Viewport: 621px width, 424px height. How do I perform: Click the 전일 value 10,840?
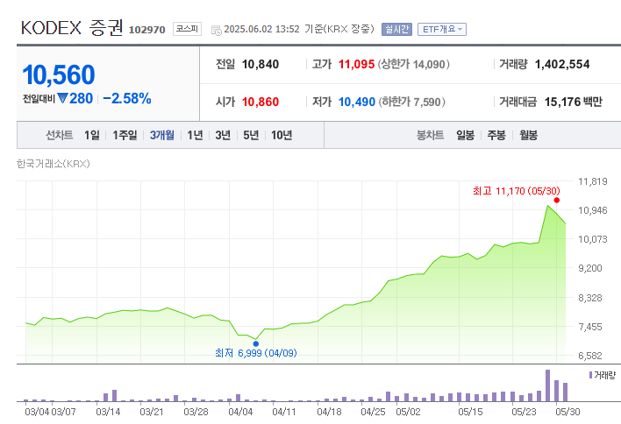[261, 64]
